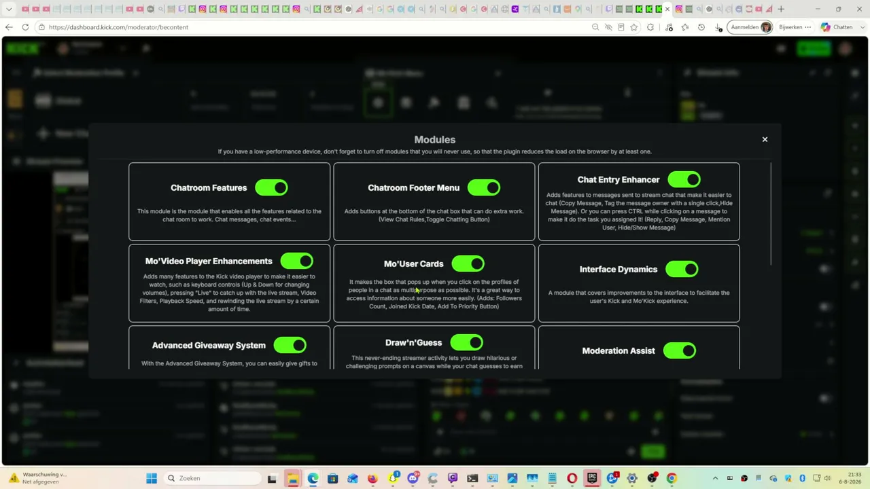Open Epic Games launcher from taskbar
Image resolution: width=870 pixels, height=489 pixels.
click(592, 478)
